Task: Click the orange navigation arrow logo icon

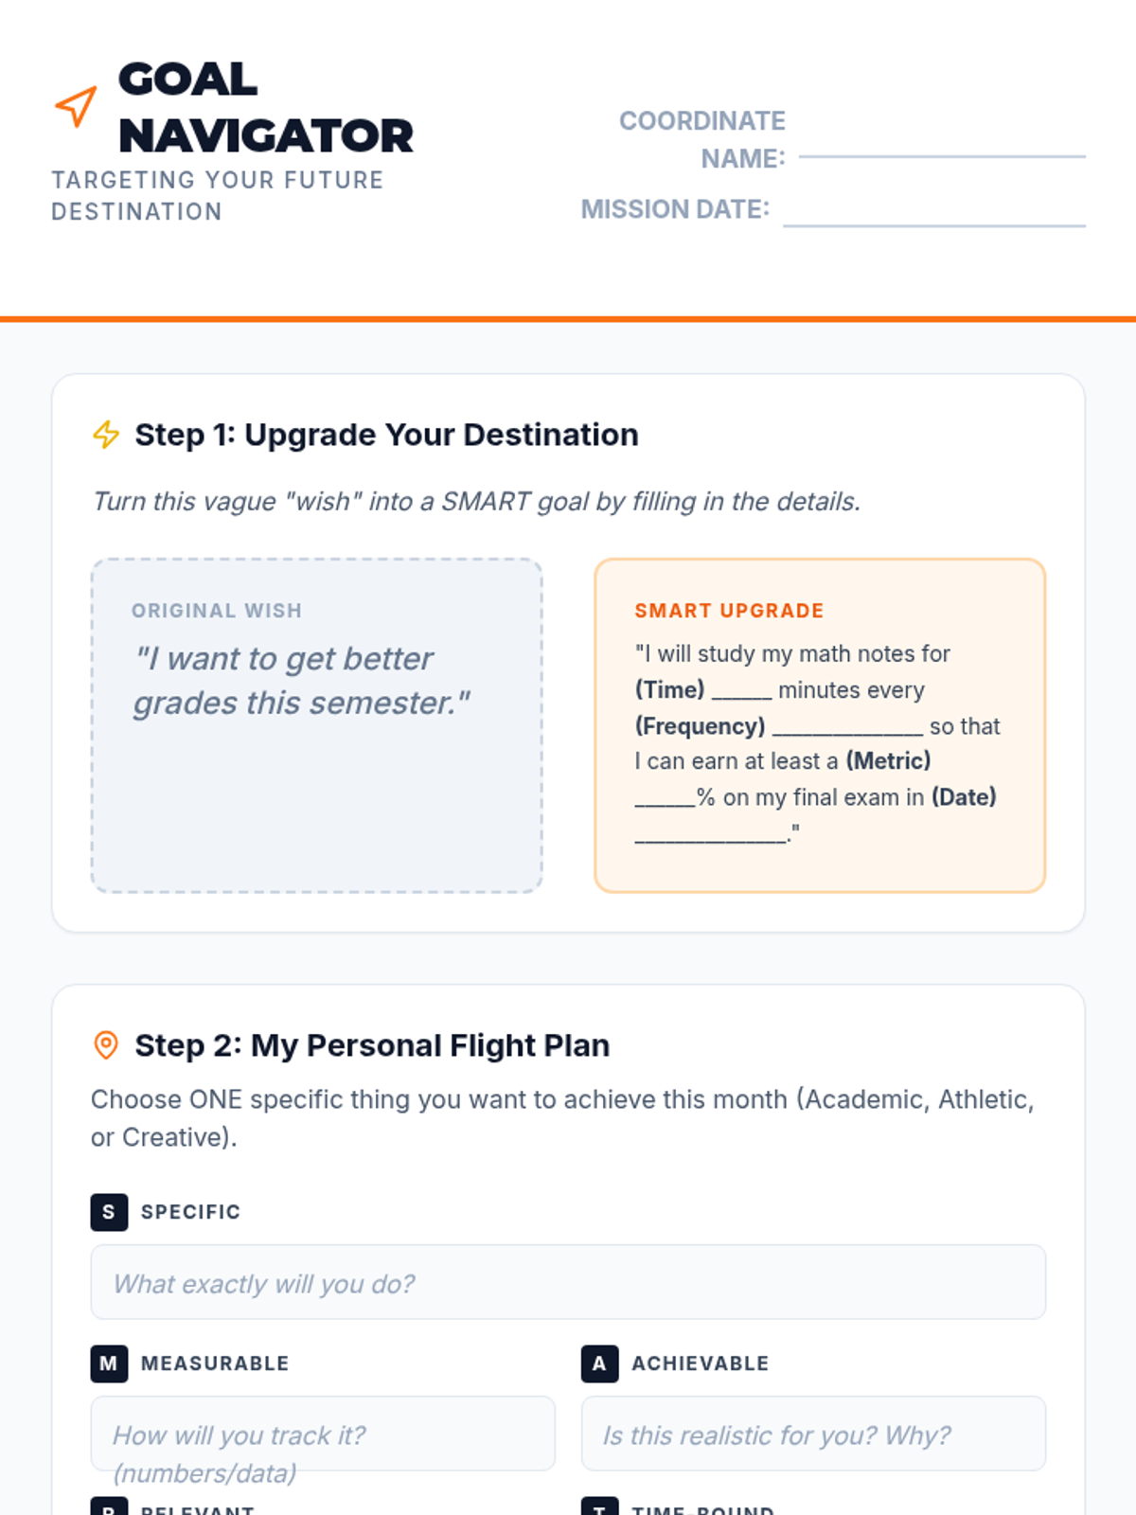Action: (x=76, y=106)
